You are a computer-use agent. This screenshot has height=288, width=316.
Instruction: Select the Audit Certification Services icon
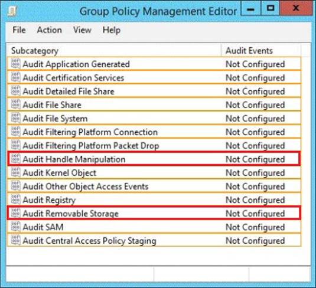[15, 77]
